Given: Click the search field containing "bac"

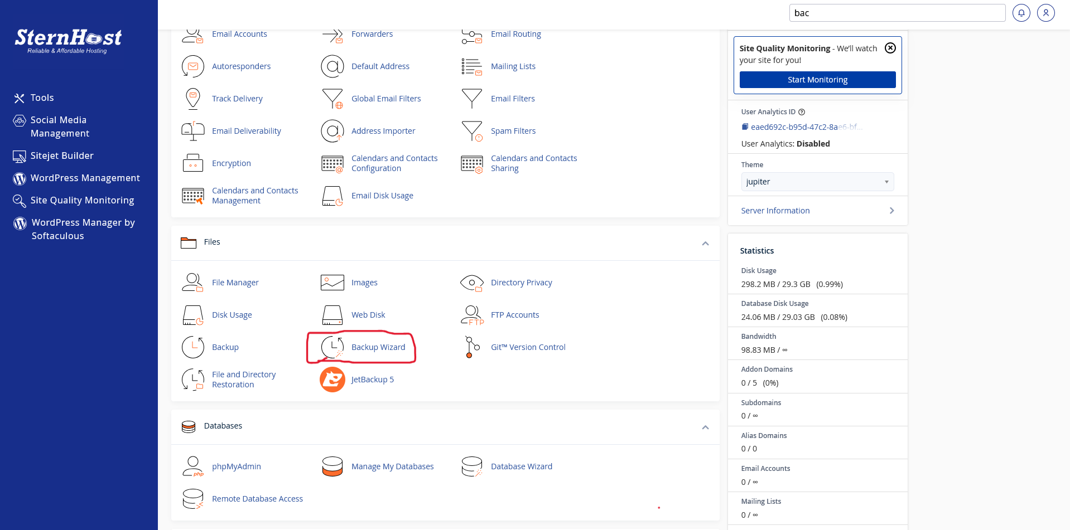Looking at the screenshot, I should pyautogui.click(x=897, y=13).
